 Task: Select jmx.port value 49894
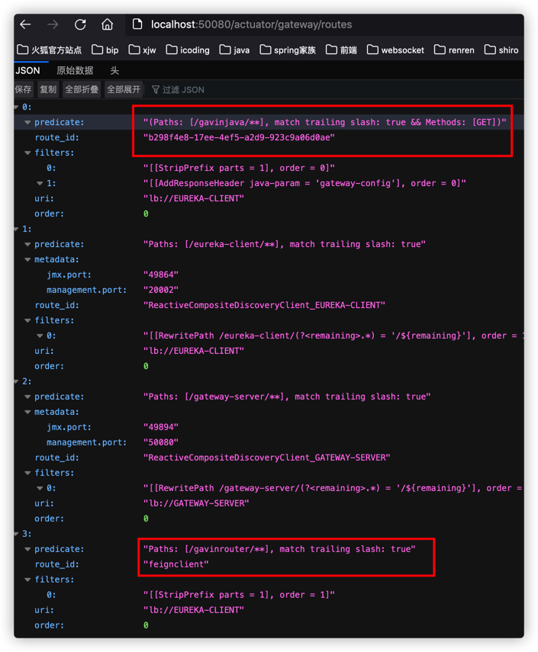click(x=160, y=427)
